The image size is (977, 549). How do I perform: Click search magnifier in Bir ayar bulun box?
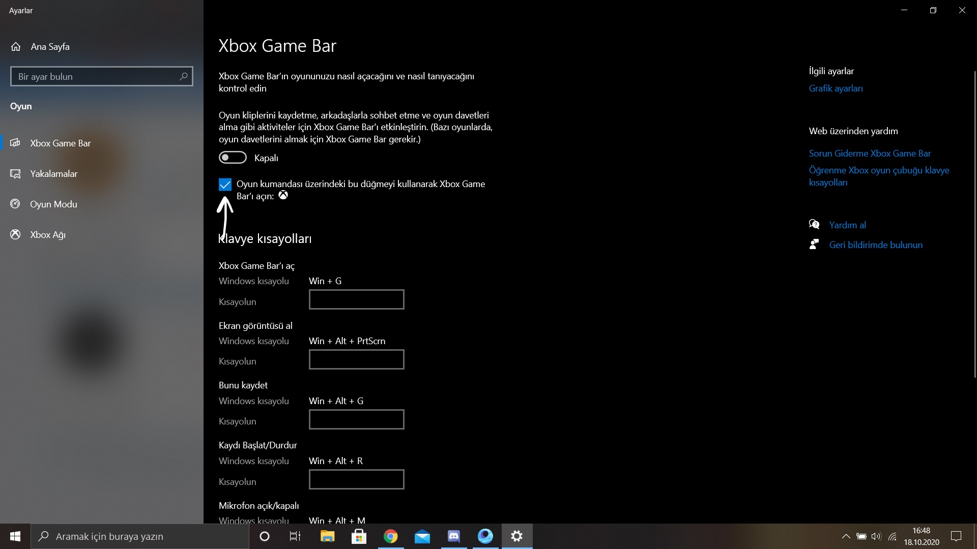(184, 76)
